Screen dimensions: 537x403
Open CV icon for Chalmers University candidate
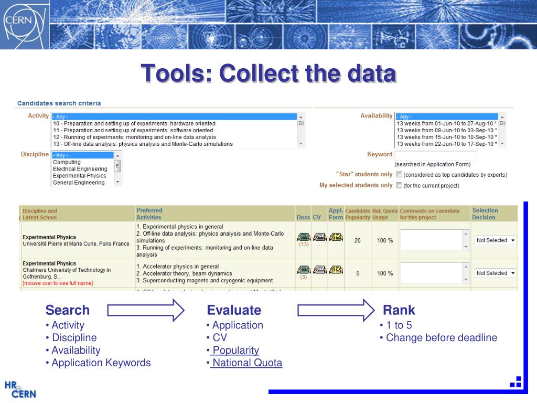click(320, 270)
